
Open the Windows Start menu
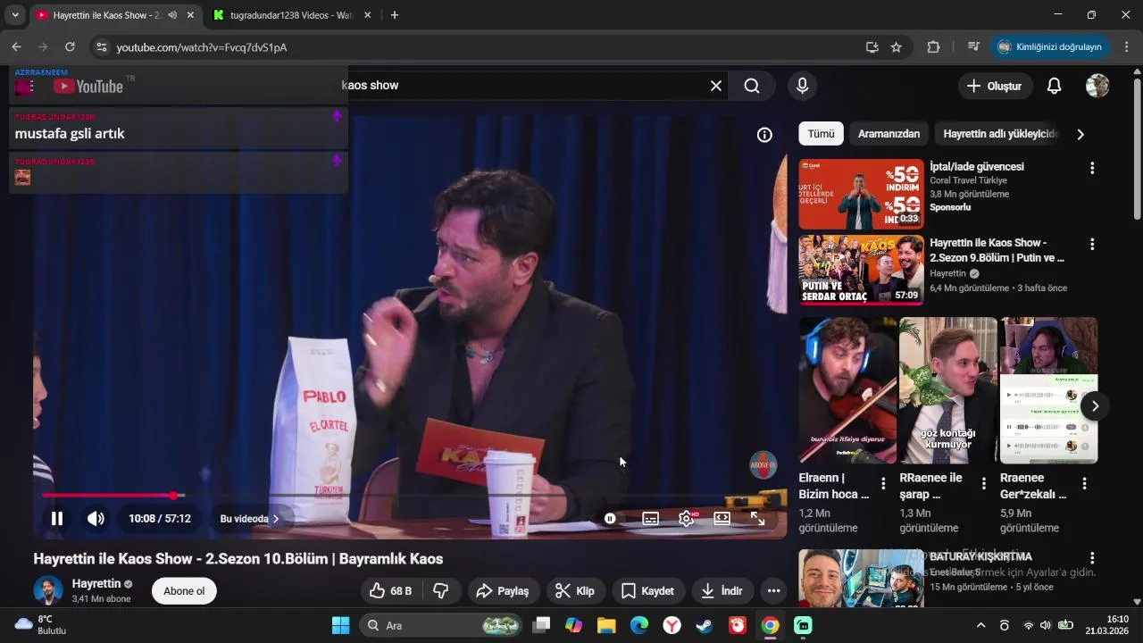point(340,625)
